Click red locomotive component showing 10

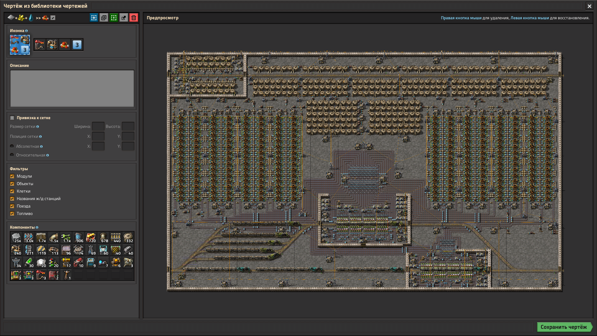(x=78, y=263)
